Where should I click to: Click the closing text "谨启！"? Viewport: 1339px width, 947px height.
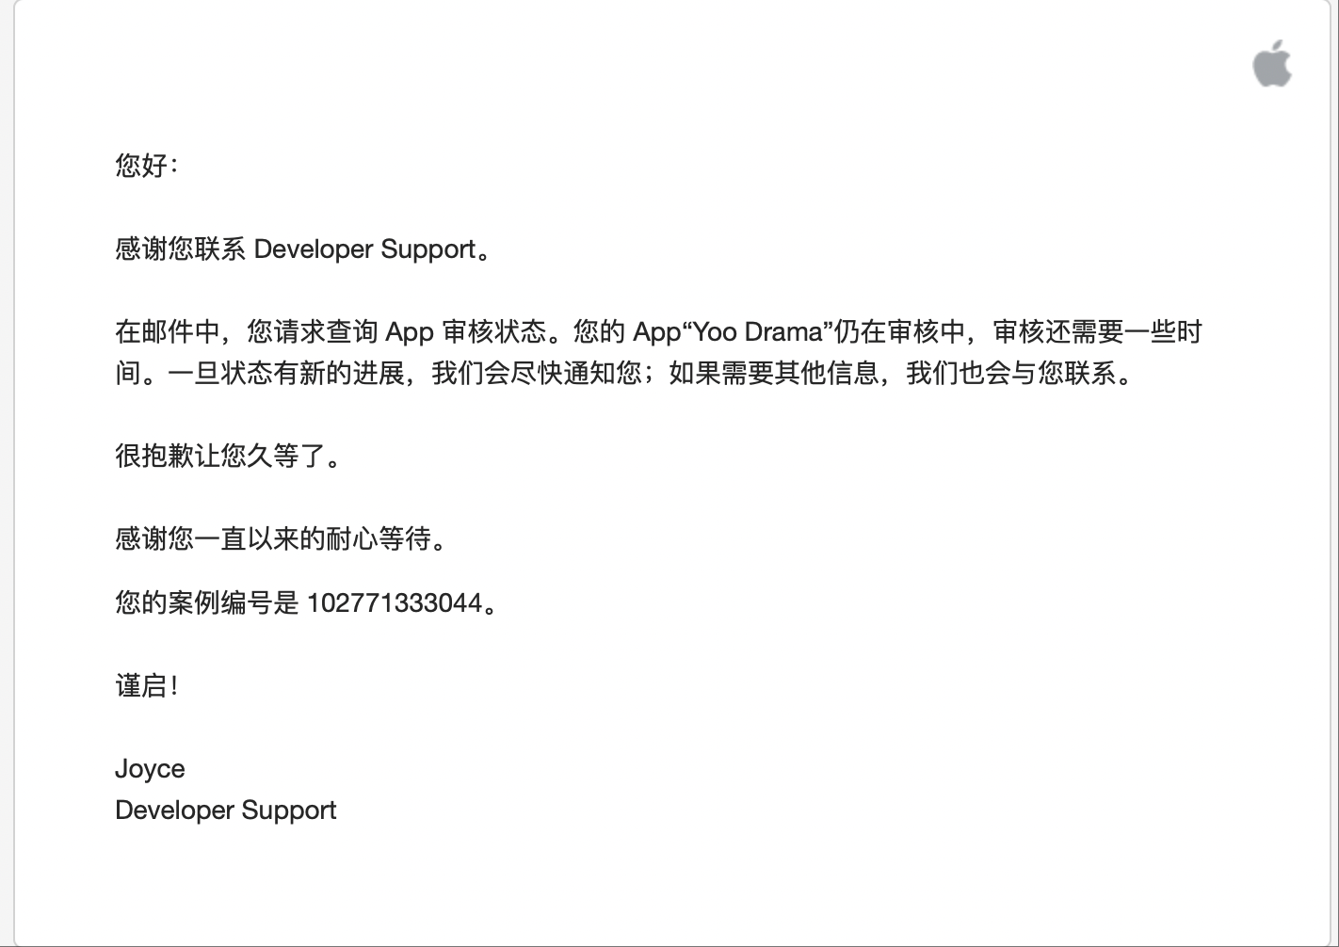pyautogui.click(x=147, y=686)
